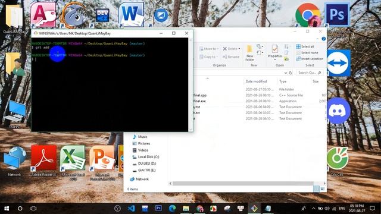Open GIAI TRI (E:) drive
This screenshot has height=214, width=381.
point(144,171)
